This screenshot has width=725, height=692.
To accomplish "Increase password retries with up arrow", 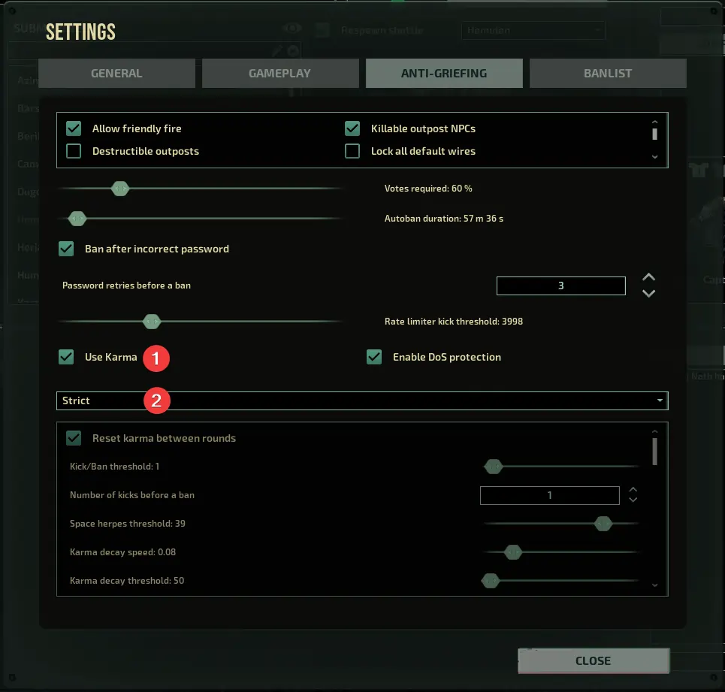I will click(x=648, y=277).
